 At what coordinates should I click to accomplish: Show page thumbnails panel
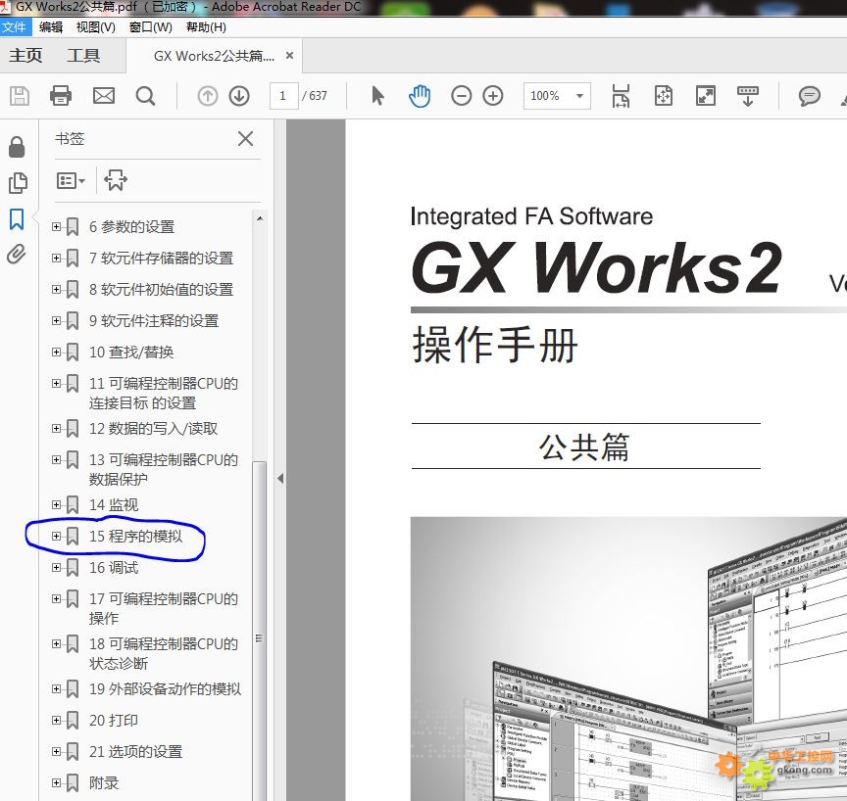(18, 183)
